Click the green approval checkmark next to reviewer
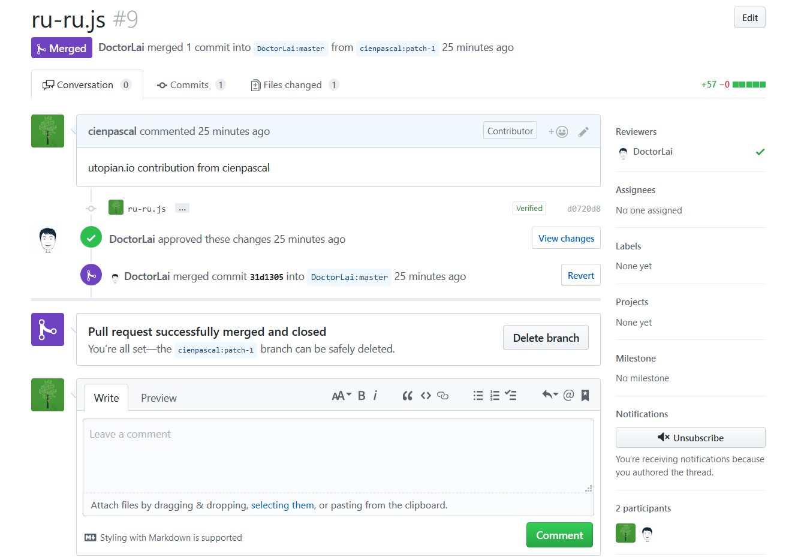The image size is (801, 560). click(760, 152)
